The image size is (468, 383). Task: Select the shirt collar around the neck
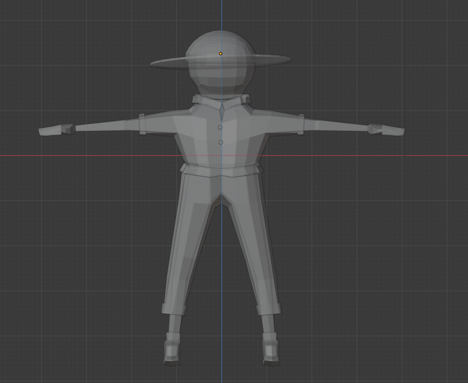221,100
